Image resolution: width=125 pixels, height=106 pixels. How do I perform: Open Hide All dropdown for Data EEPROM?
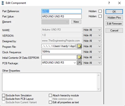[92, 57]
